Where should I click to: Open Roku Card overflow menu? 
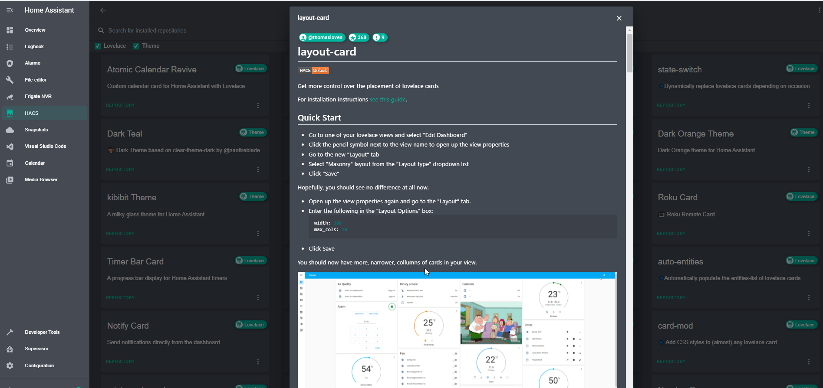[x=809, y=233]
